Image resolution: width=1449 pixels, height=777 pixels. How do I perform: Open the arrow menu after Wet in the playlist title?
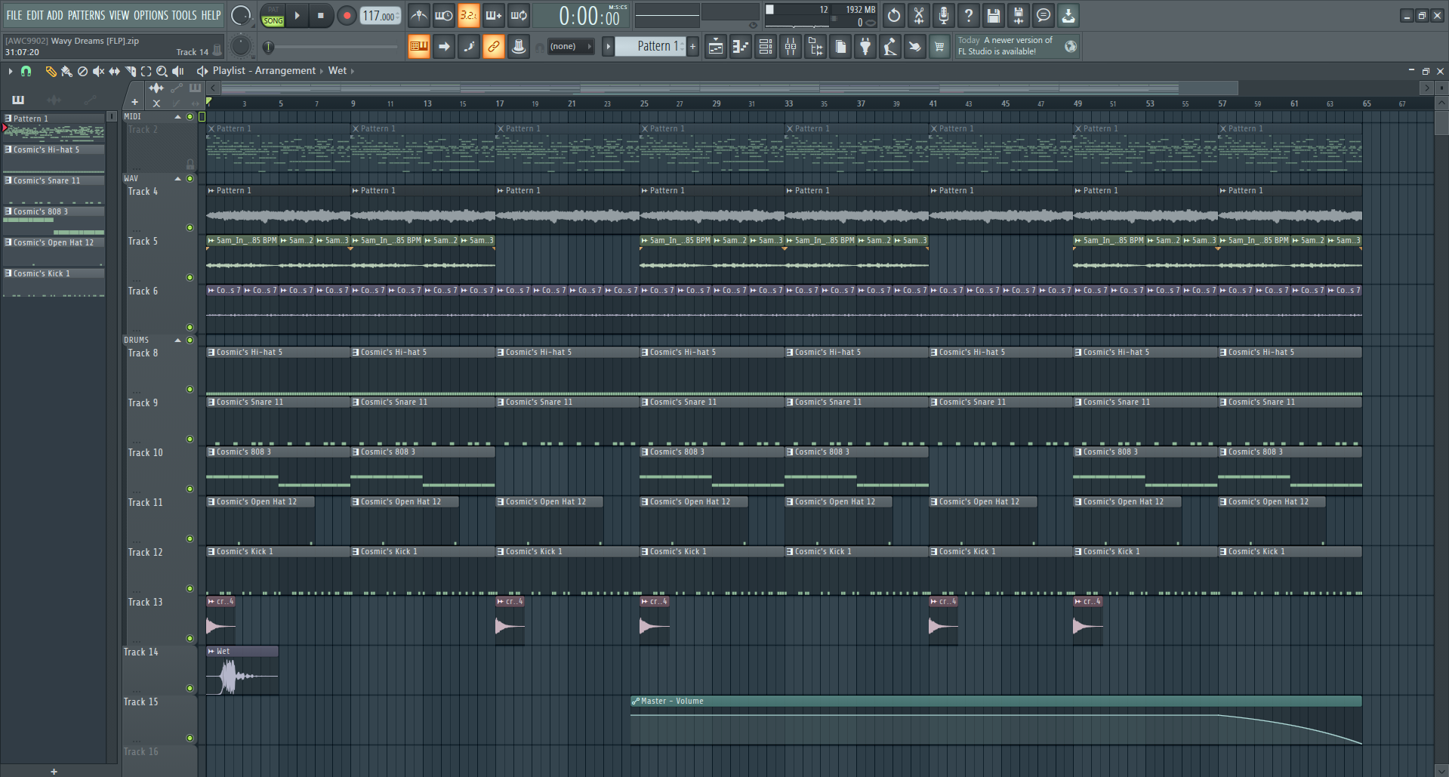tap(352, 71)
